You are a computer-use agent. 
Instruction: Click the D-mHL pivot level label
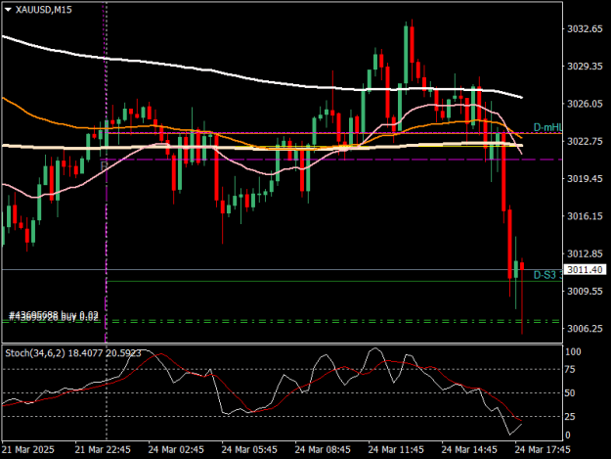[x=547, y=127]
